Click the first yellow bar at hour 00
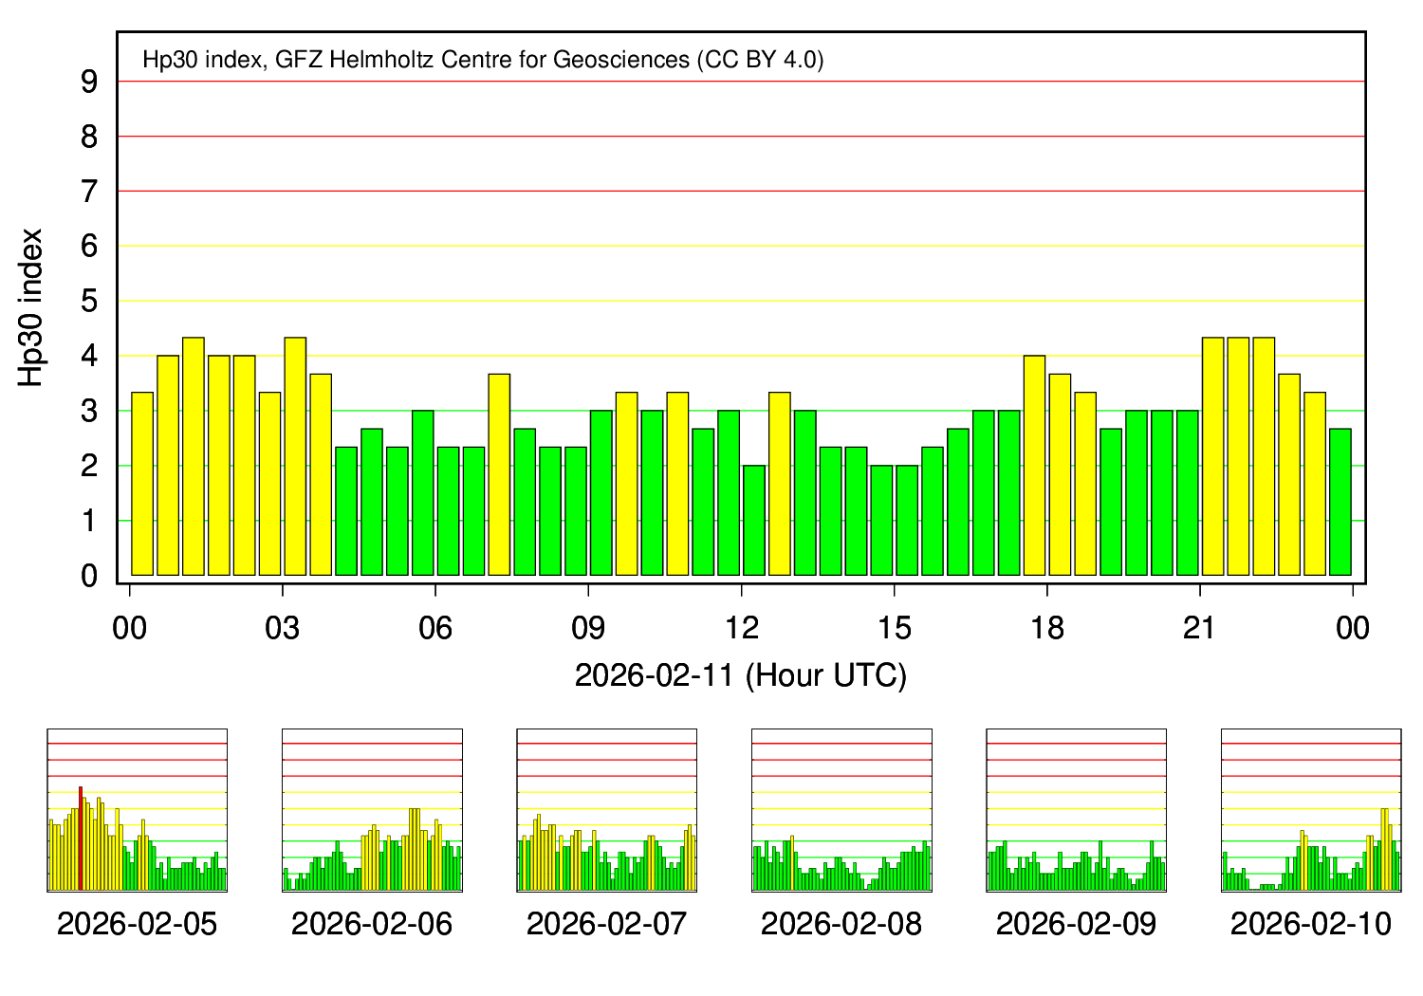 coord(142,484)
